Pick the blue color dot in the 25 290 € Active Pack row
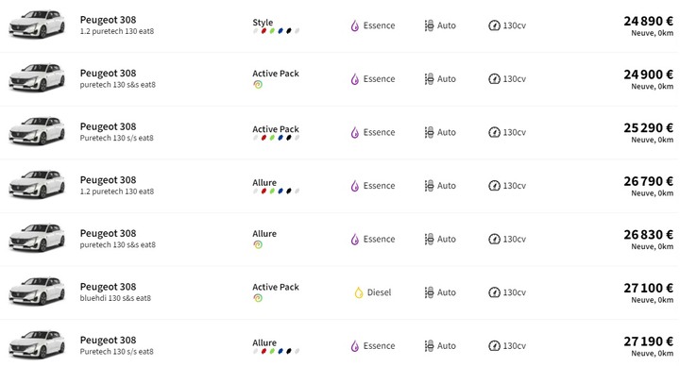This screenshot has height=366, width=680. point(280,138)
